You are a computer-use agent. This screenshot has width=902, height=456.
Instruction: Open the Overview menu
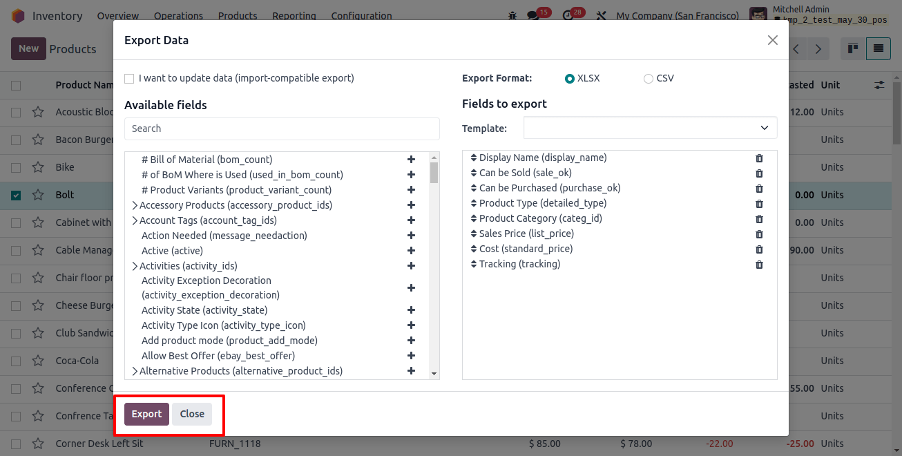118,15
